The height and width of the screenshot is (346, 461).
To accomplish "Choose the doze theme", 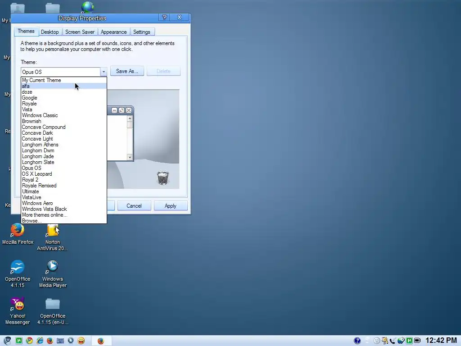I will tap(64, 92).
